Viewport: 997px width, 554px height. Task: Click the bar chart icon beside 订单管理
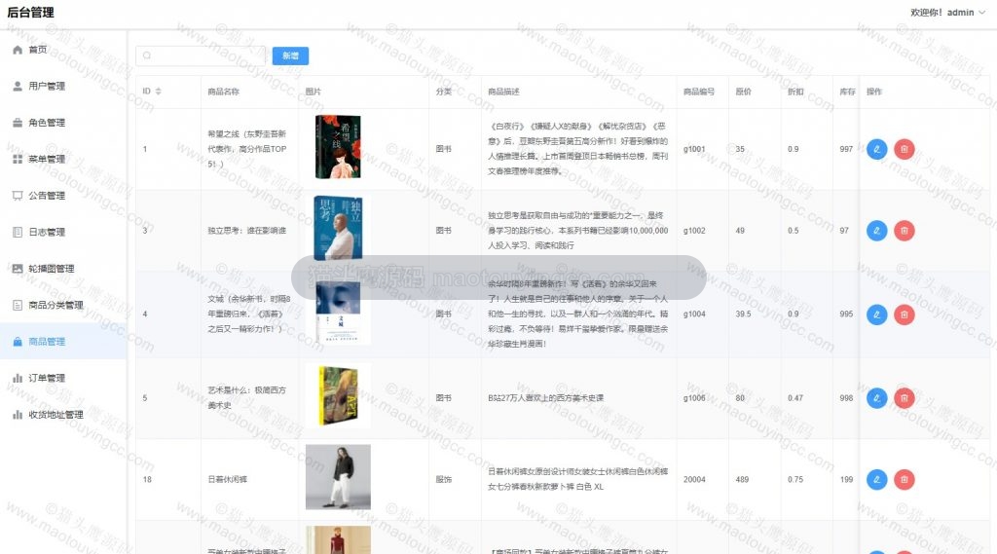pos(18,378)
